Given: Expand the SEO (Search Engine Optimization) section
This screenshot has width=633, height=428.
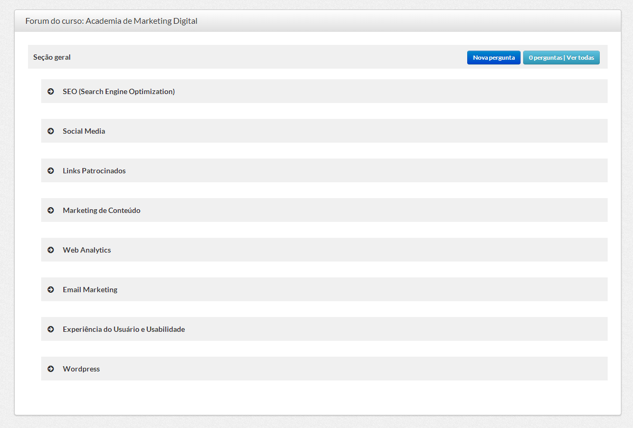Looking at the screenshot, I should 119,91.
